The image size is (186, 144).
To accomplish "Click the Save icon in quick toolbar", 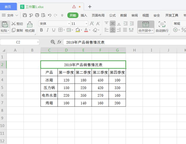I will [25, 15].
